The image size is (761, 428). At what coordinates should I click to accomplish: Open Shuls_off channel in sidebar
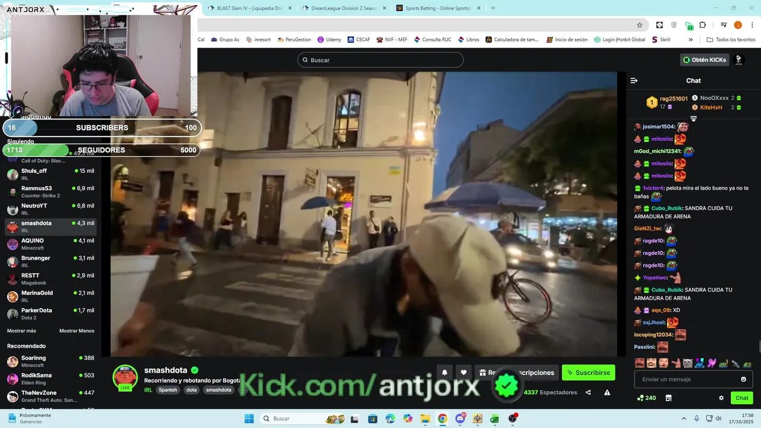pos(51,174)
